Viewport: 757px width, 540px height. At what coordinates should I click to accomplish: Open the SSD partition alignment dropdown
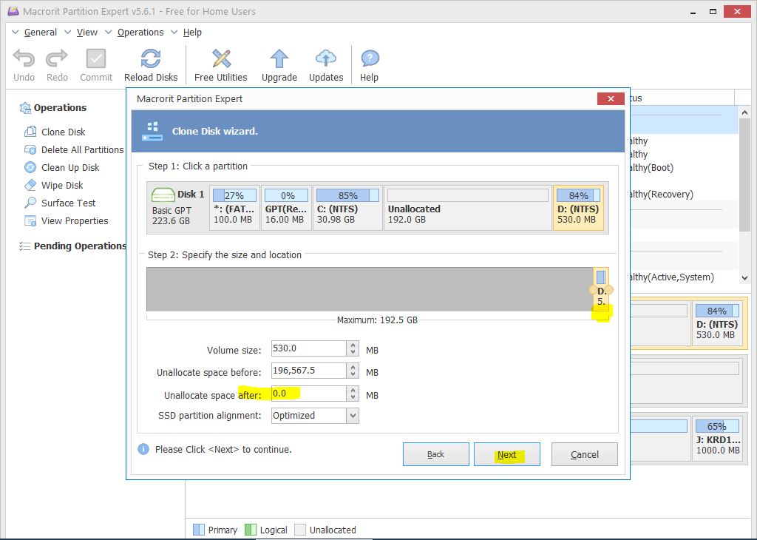click(352, 416)
